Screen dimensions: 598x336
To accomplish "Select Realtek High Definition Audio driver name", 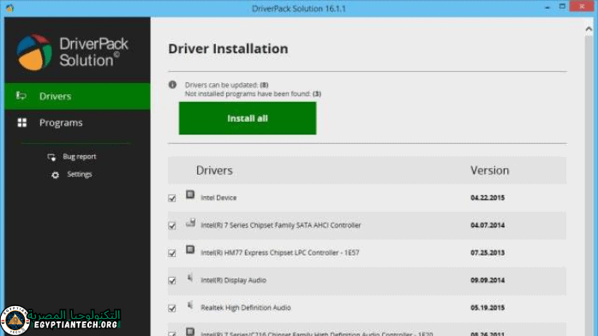I will [x=246, y=308].
